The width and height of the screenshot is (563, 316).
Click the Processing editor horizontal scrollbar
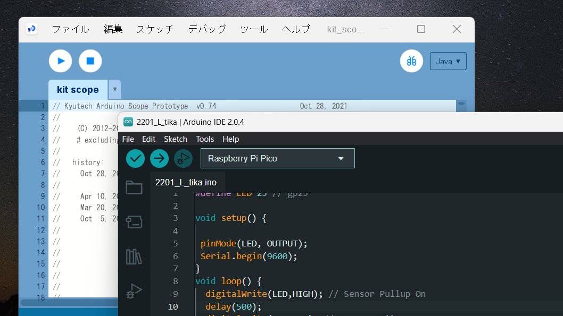tap(69, 302)
